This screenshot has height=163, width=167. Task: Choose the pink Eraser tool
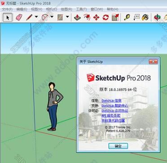click(x=19, y=18)
